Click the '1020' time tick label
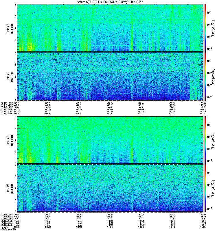The image size is (217, 231). [48, 227]
